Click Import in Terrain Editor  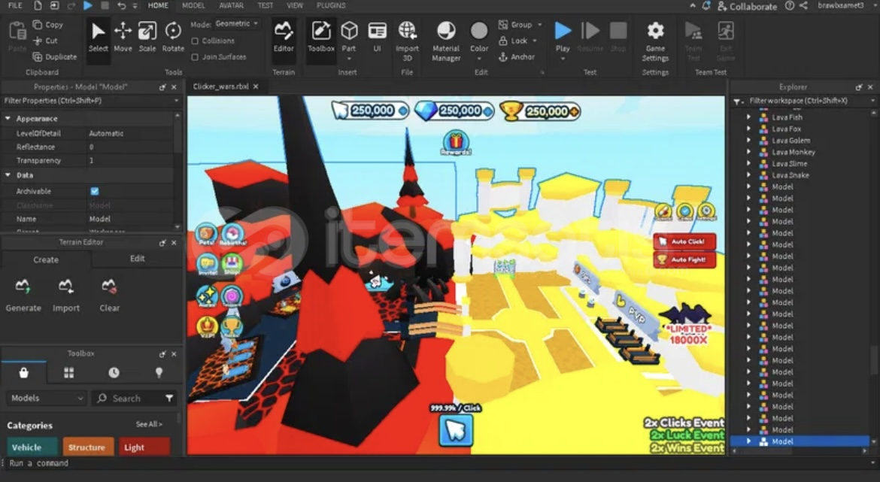(65, 296)
